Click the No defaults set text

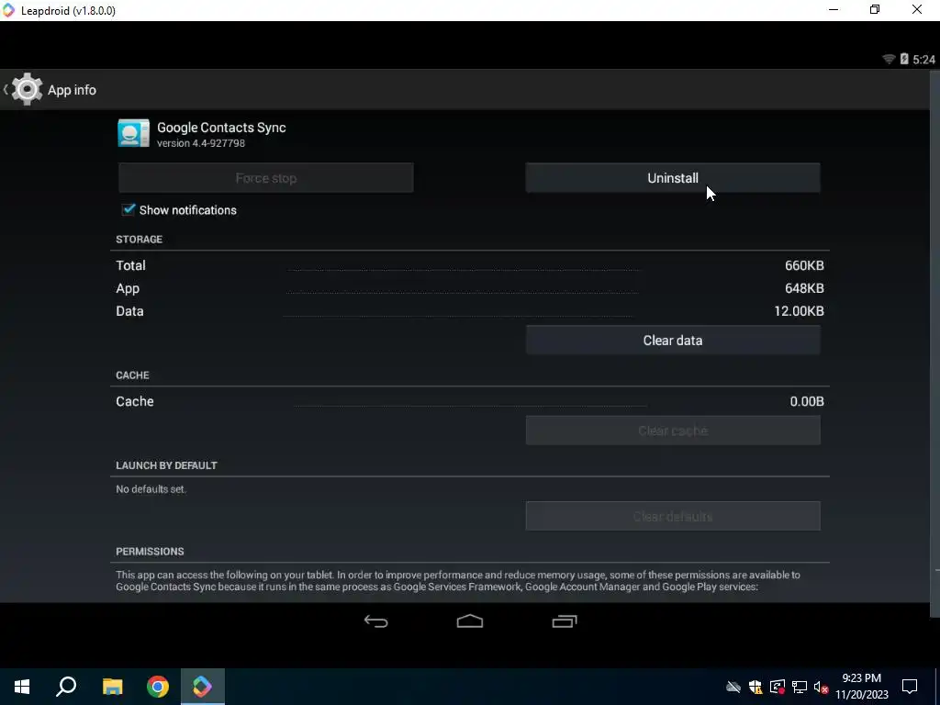click(x=151, y=489)
